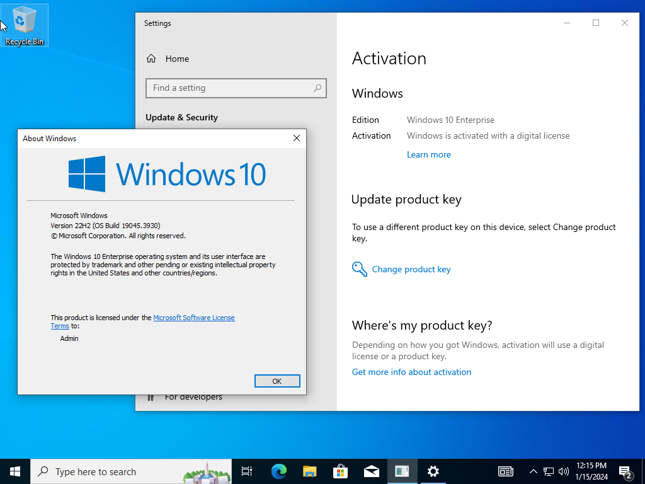Image resolution: width=645 pixels, height=484 pixels.
Task: Open the Action Center notifications icon
Action: (625, 472)
